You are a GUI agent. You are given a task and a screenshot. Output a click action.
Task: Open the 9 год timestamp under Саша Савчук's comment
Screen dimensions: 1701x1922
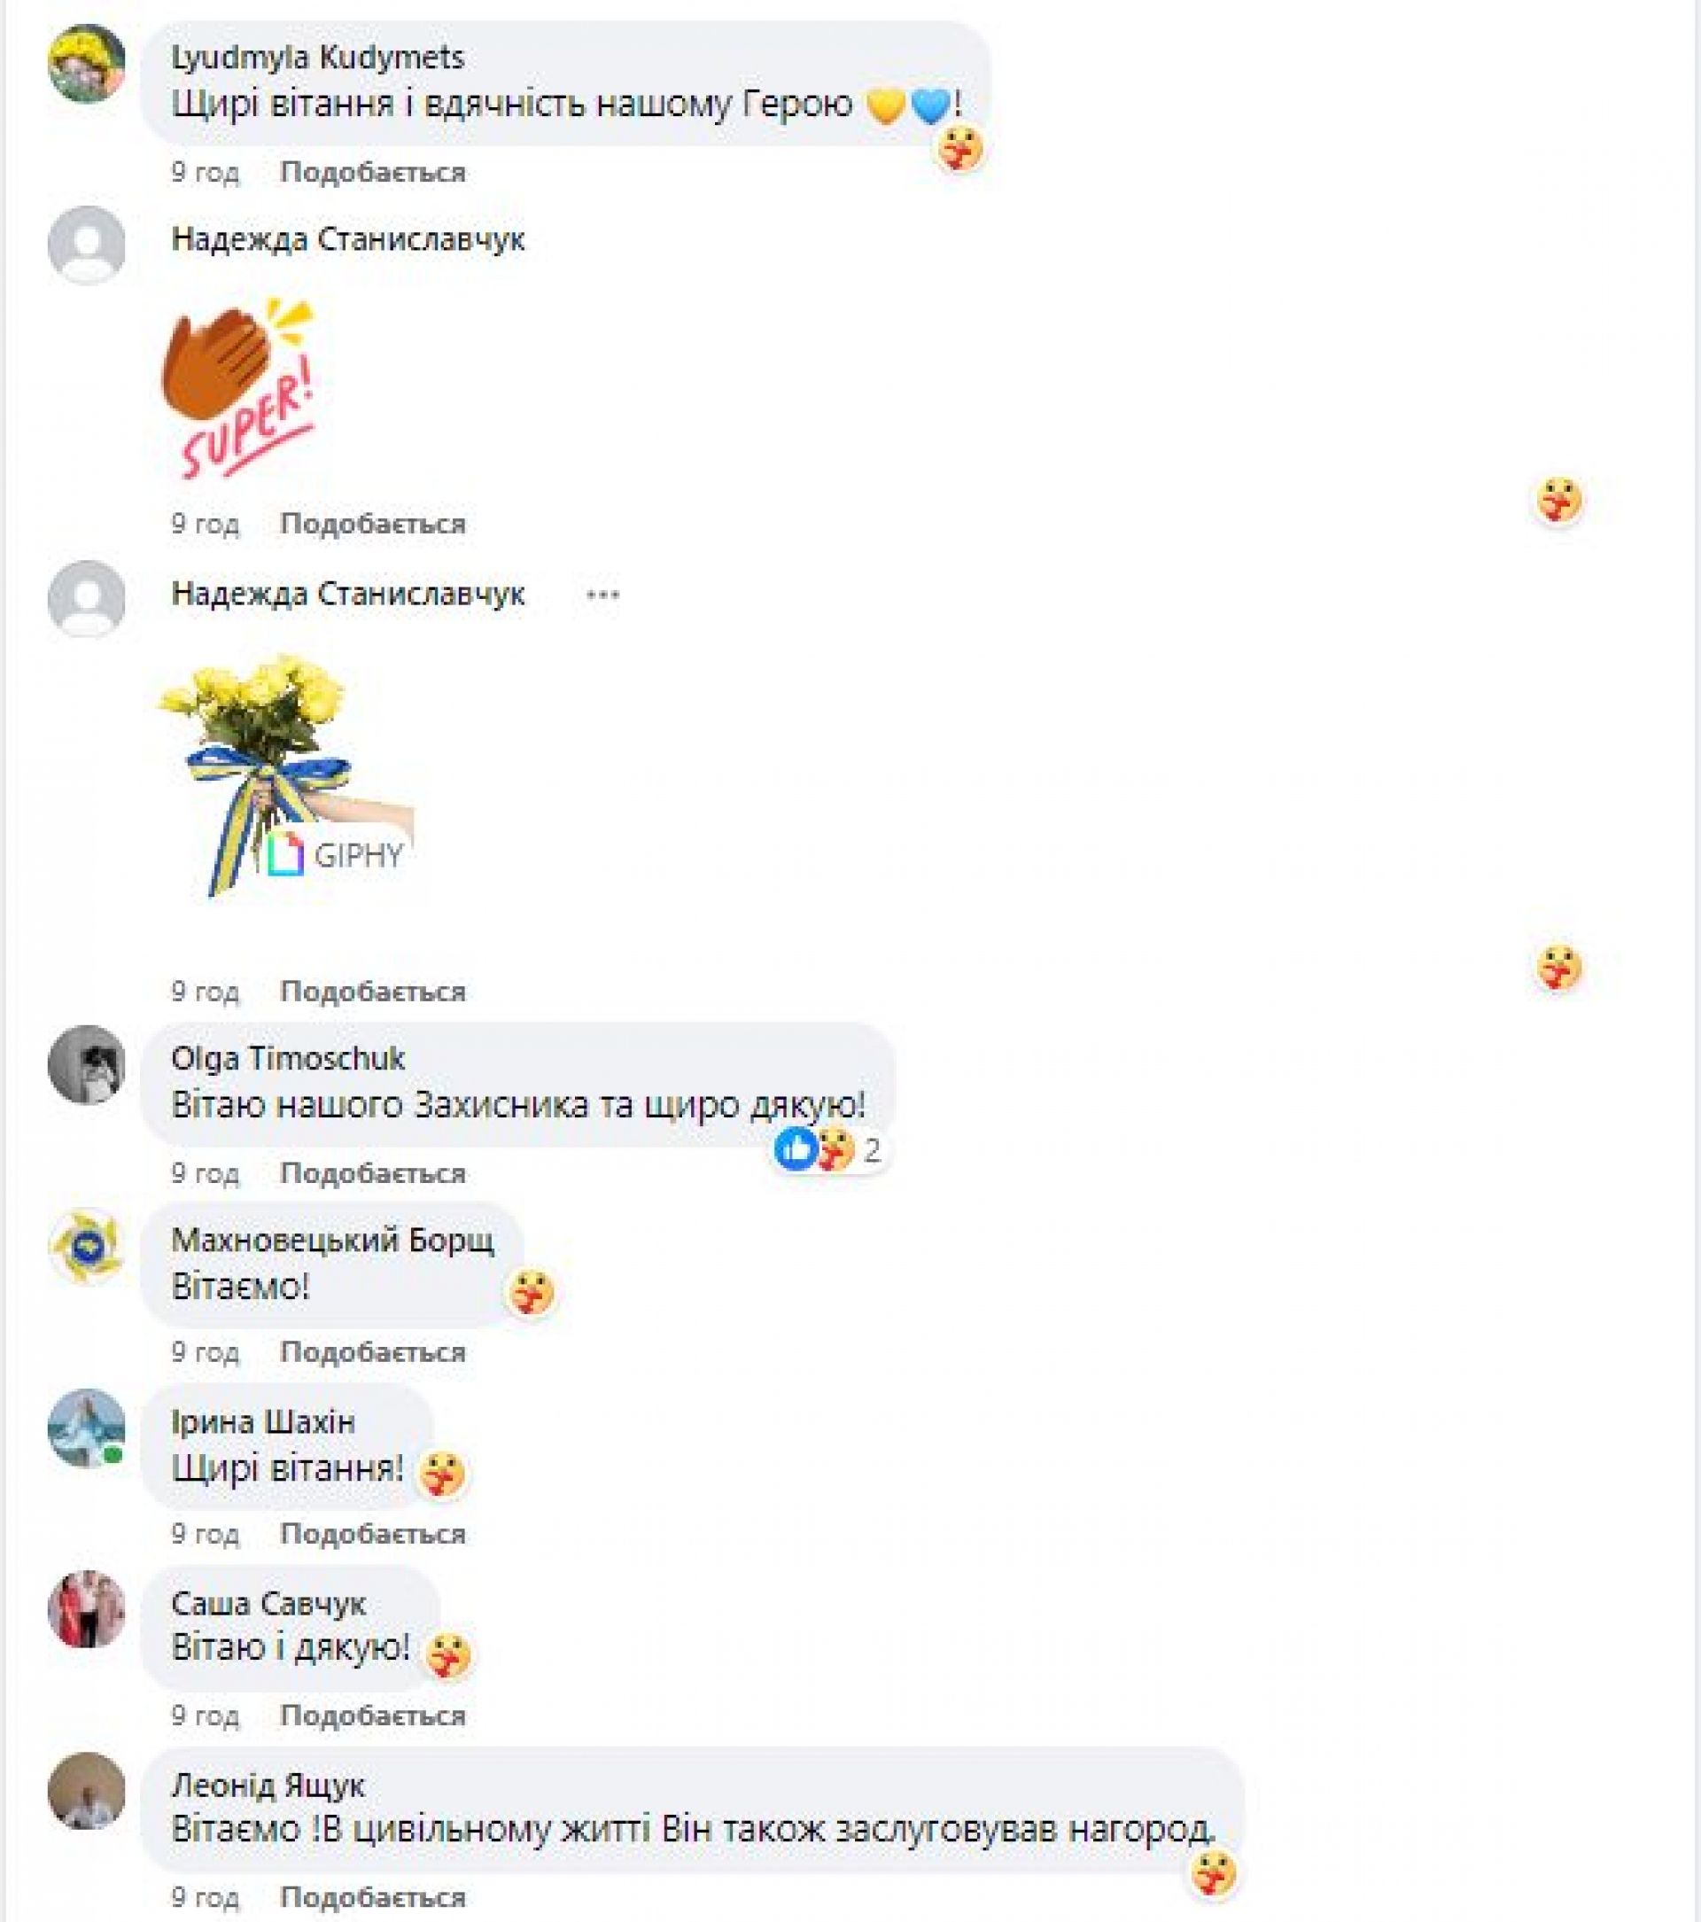tap(205, 1716)
